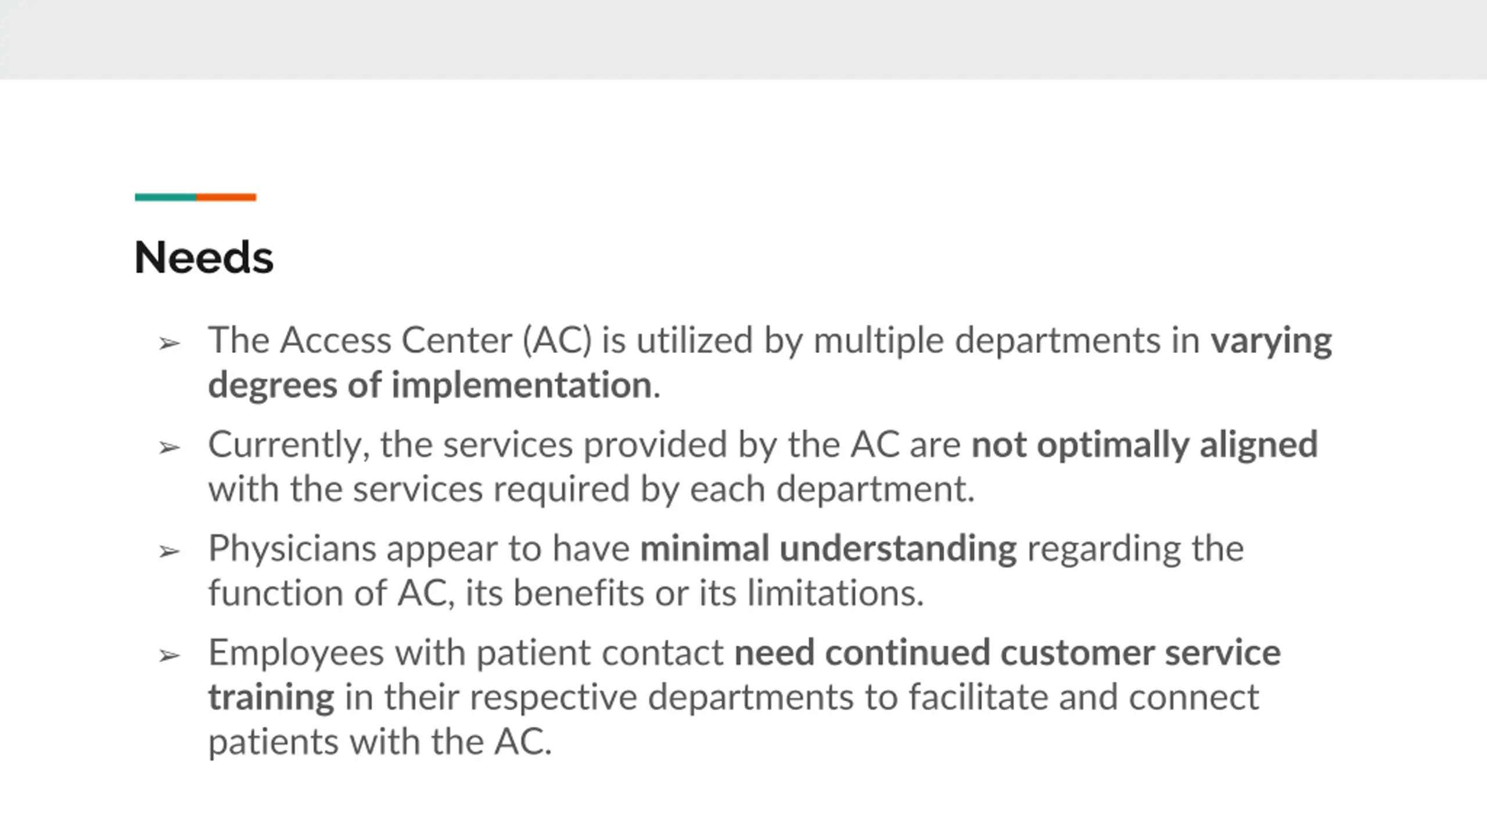Click the text "The Access Center (AC)"
This screenshot has height=836, width=1487.
pyautogui.click(x=400, y=340)
